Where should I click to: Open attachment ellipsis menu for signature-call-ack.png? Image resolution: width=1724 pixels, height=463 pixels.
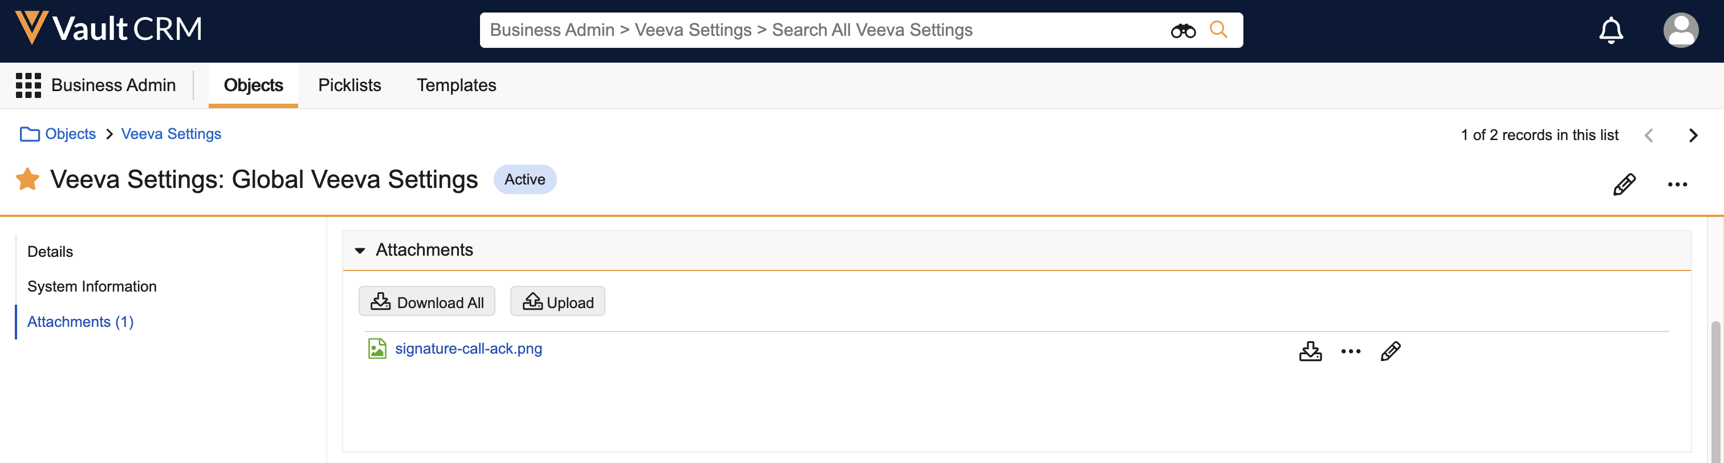(x=1351, y=351)
